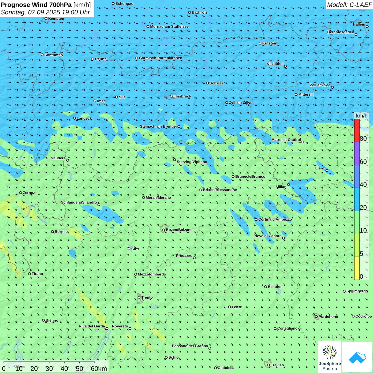
Task: Click the 'Spilimbergo' label
Action: tap(357, 291)
